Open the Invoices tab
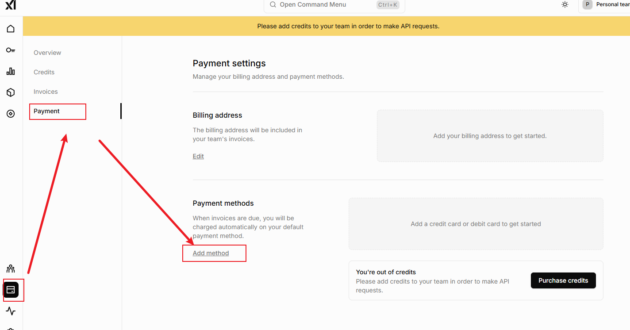 [x=46, y=92]
